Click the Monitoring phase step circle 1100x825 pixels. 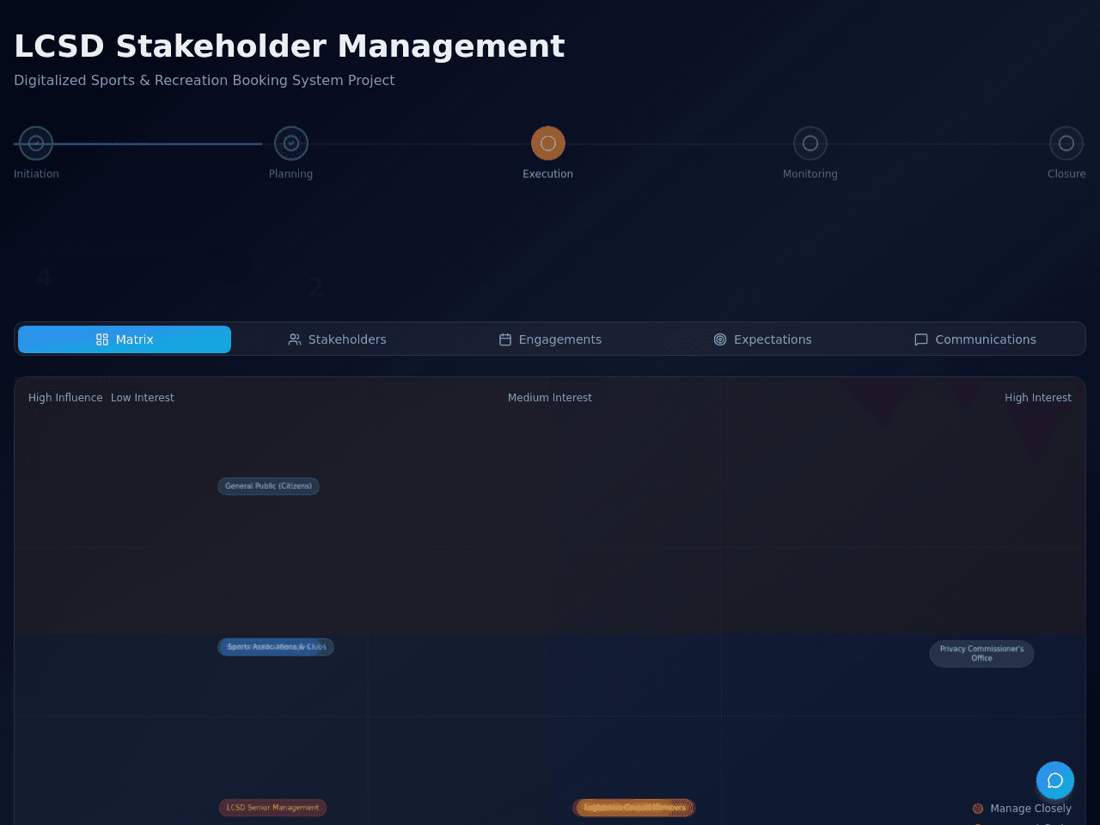pos(810,144)
